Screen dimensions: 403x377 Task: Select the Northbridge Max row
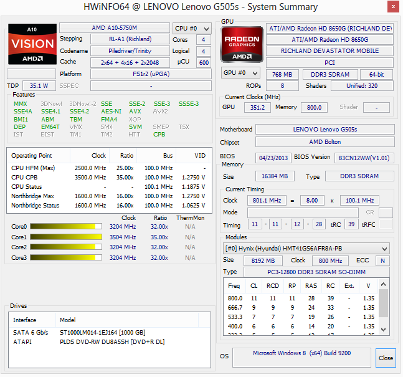pos(108,196)
